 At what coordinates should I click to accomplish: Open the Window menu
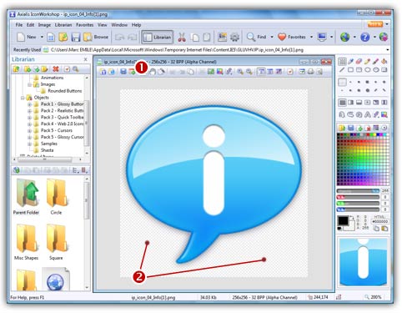tap(119, 25)
